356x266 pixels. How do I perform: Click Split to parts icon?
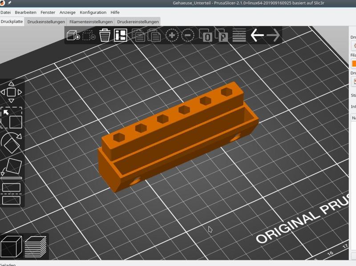click(x=221, y=35)
